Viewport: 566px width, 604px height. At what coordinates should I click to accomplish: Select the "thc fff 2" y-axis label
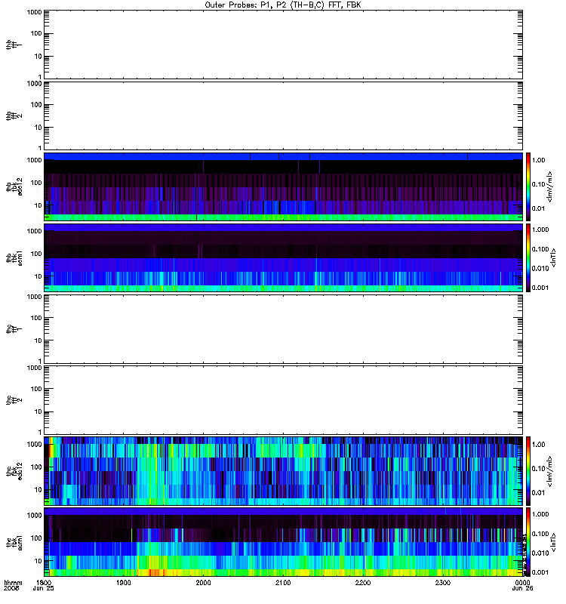(x=14, y=400)
